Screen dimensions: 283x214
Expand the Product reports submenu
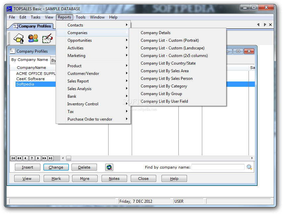pos(93,66)
